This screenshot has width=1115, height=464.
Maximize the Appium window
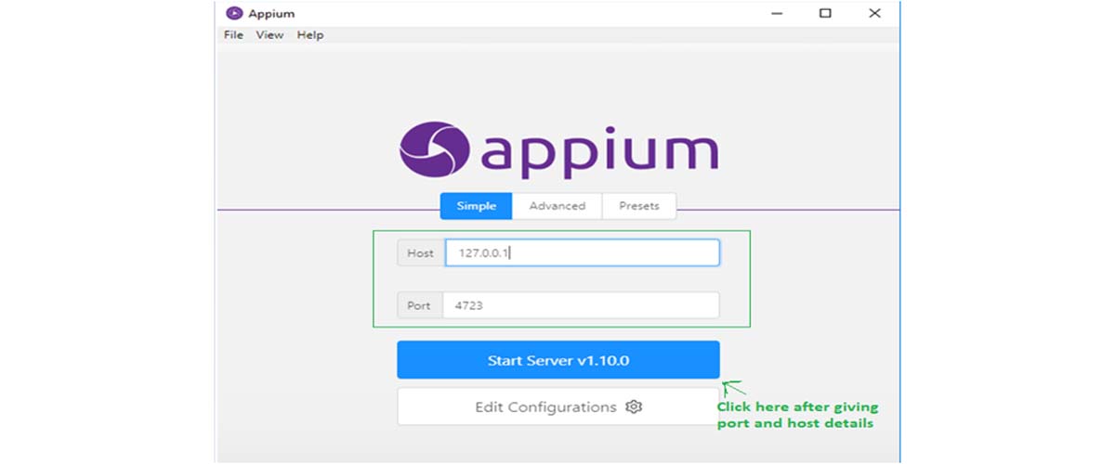[x=825, y=13]
